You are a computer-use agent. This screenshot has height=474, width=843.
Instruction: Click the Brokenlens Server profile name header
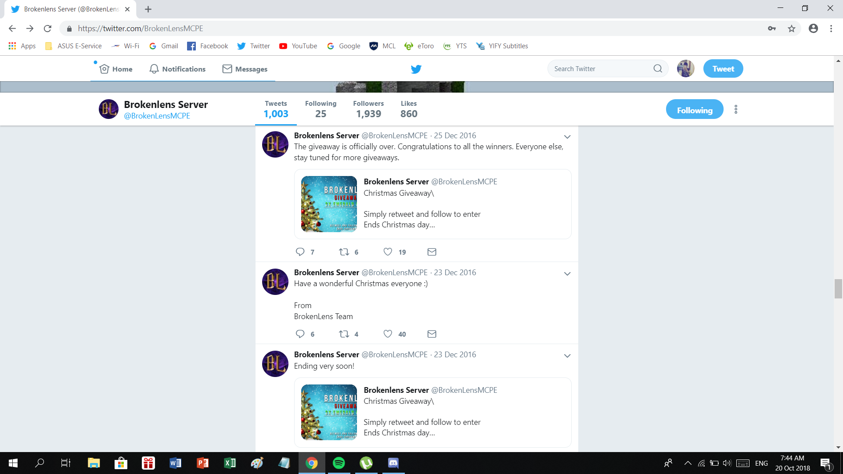coord(166,104)
